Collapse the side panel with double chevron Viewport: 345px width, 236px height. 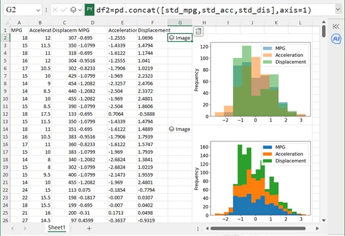pos(336,27)
